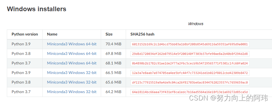Viewport: 272px width, 104px height.
Task: Click the hash starting with 29d8d172
Action: [190, 54]
